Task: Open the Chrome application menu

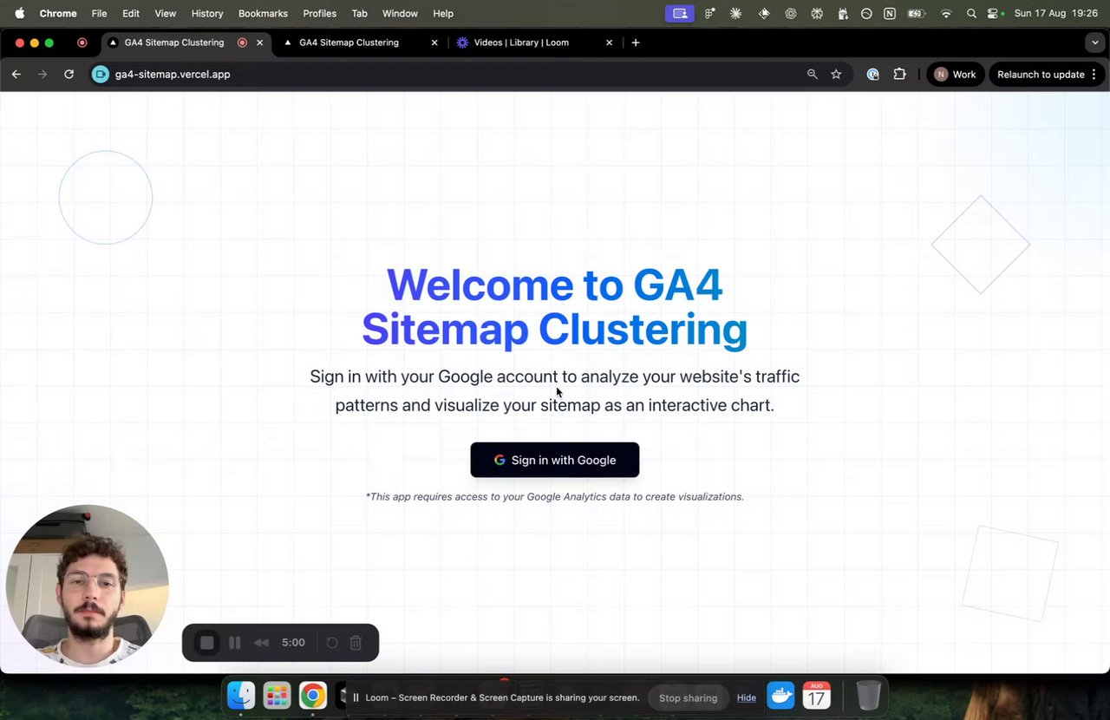Action: pyautogui.click(x=58, y=13)
